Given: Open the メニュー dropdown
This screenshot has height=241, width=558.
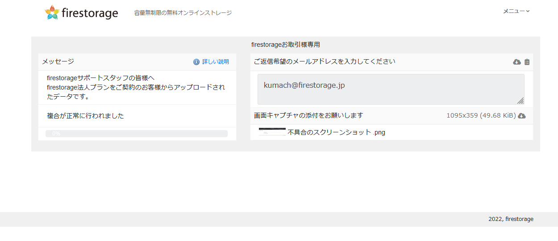Looking at the screenshot, I should tap(516, 11).
